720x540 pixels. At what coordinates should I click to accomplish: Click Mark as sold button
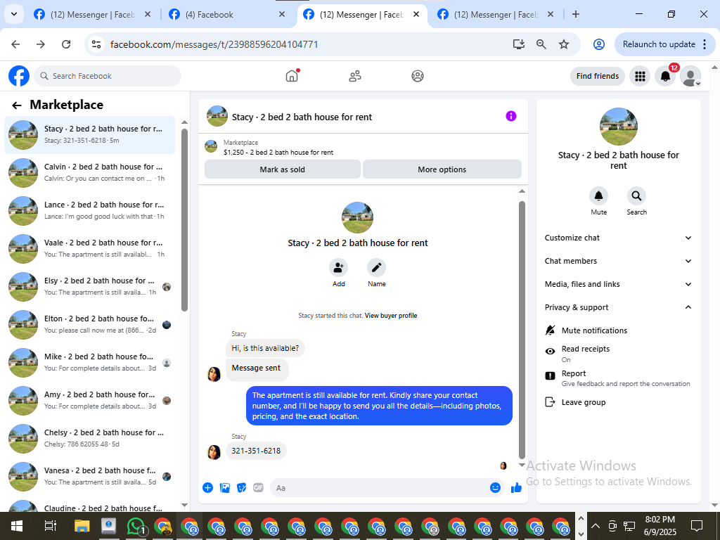(282, 169)
